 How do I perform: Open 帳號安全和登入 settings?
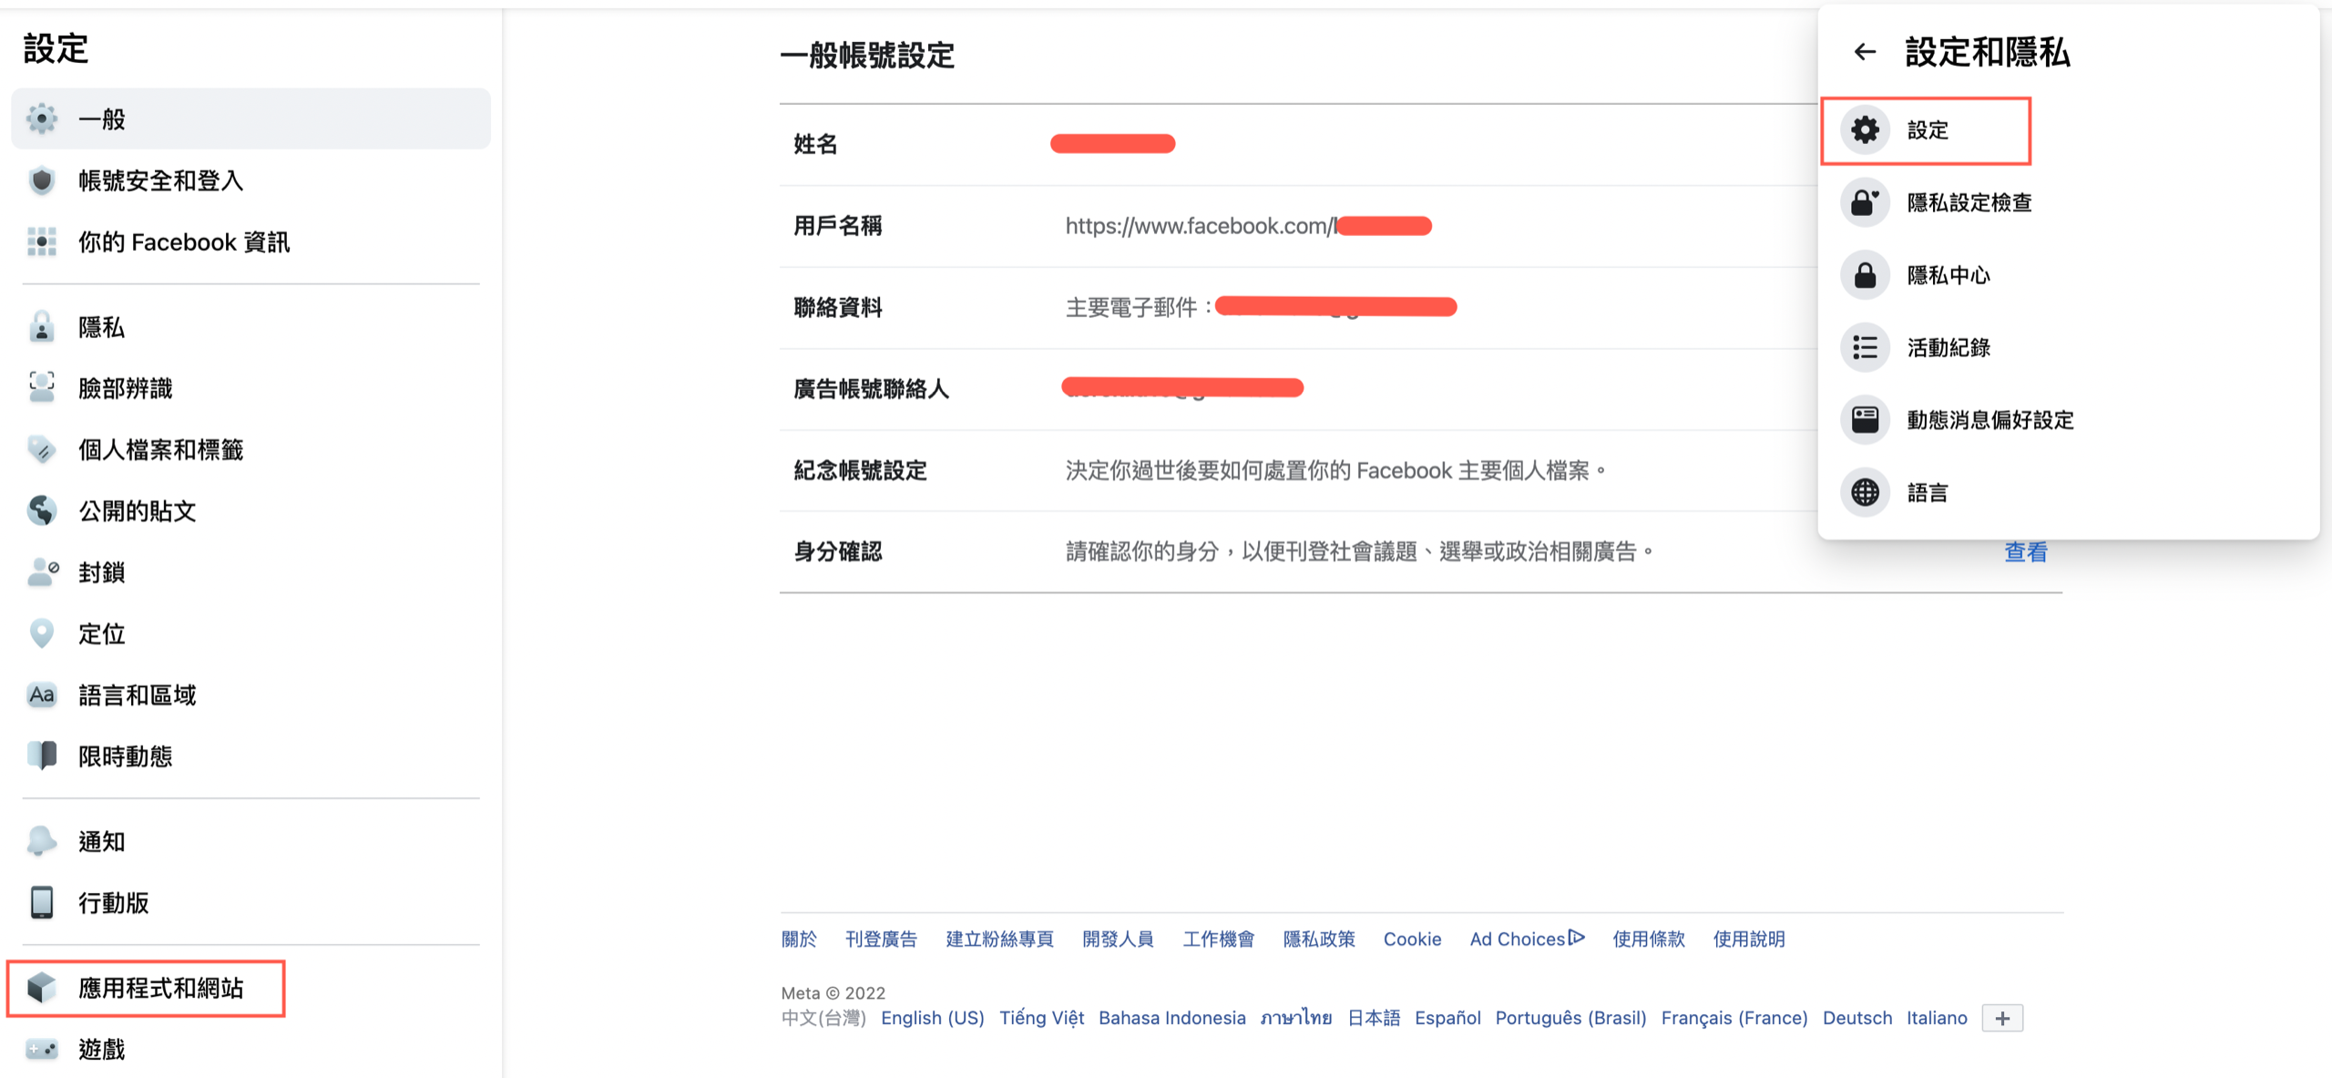click(x=251, y=180)
